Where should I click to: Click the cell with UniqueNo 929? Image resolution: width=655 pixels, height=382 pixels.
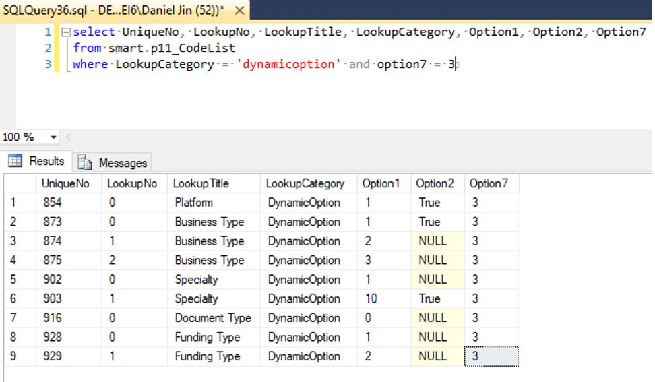[69, 356]
